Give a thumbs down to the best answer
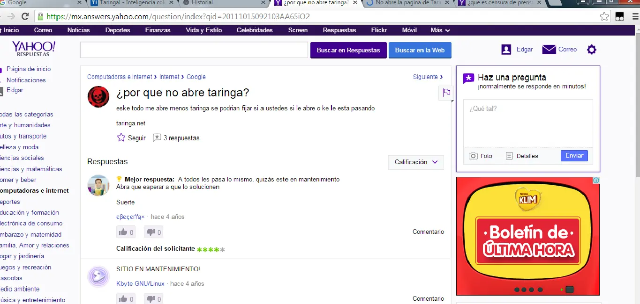The image size is (640, 304). click(x=153, y=232)
